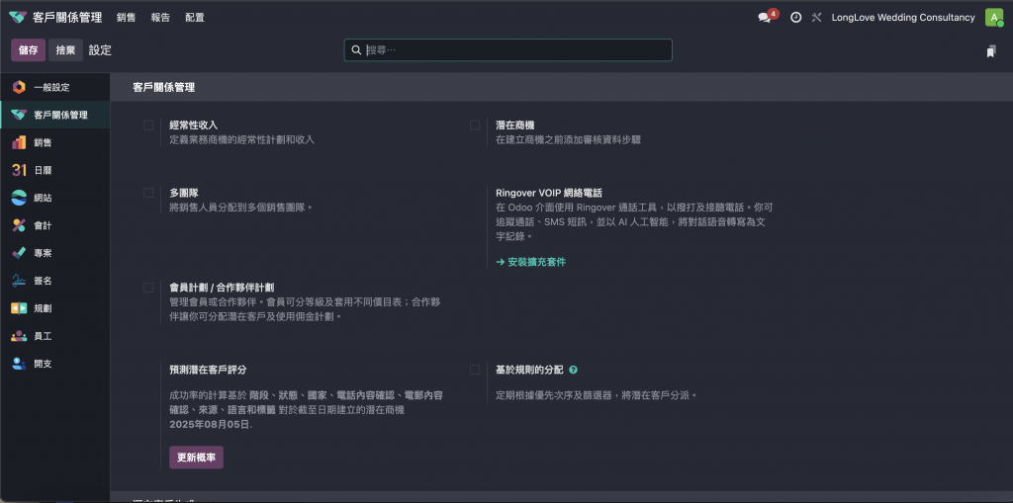Image resolution: width=1013 pixels, height=503 pixels.
Task: Open the activities clock icon
Action: [796, 18]
